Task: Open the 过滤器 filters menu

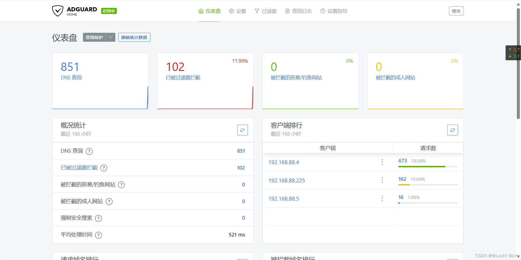Action: tap(265, 11)
